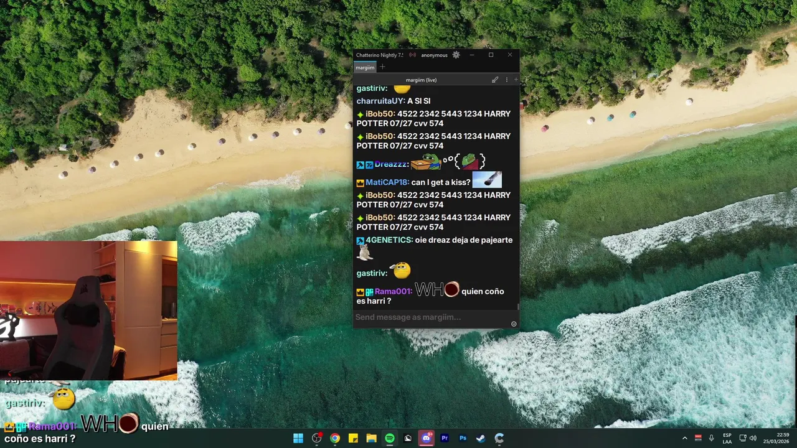
Task: Click the margiim (live) split header
Action: (x=422, y=80)
